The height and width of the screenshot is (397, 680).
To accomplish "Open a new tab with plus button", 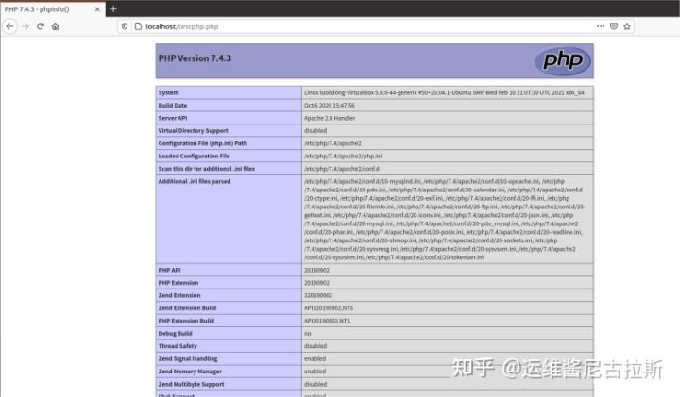I will click(x=113, y=8).
